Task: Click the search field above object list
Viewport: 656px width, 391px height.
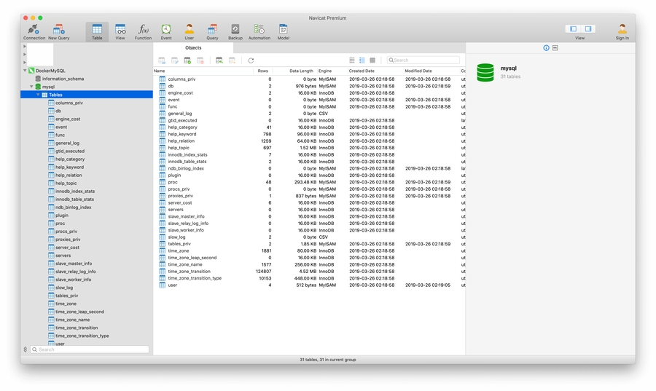Action: pyautogui.click(x=424, y=60)
